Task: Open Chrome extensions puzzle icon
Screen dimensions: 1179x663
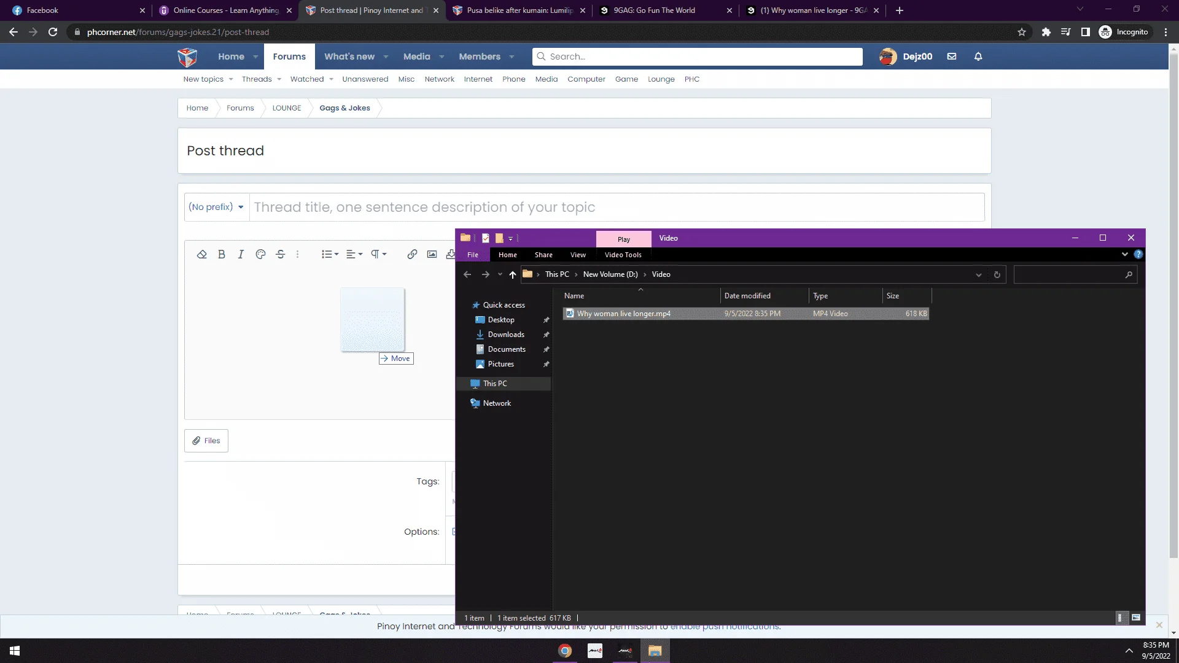Action: pyautogui.click(x=1046, y=32)
